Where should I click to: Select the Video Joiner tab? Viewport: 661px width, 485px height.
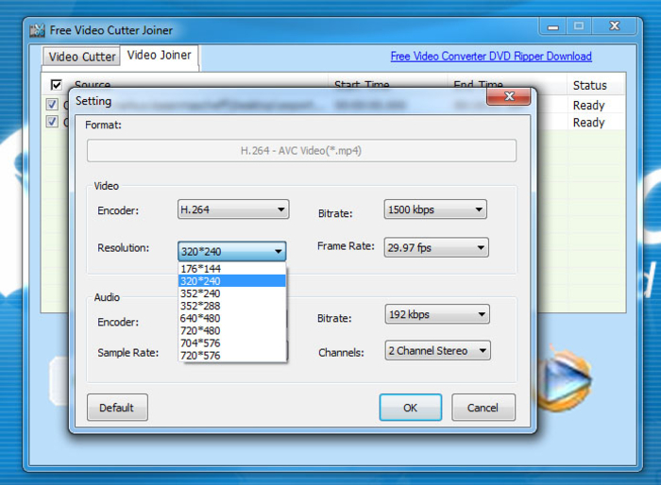click(x=159, y=56)
